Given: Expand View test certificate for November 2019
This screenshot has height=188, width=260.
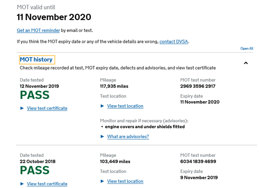Looking at the screenshot, I should coord(47,108).
